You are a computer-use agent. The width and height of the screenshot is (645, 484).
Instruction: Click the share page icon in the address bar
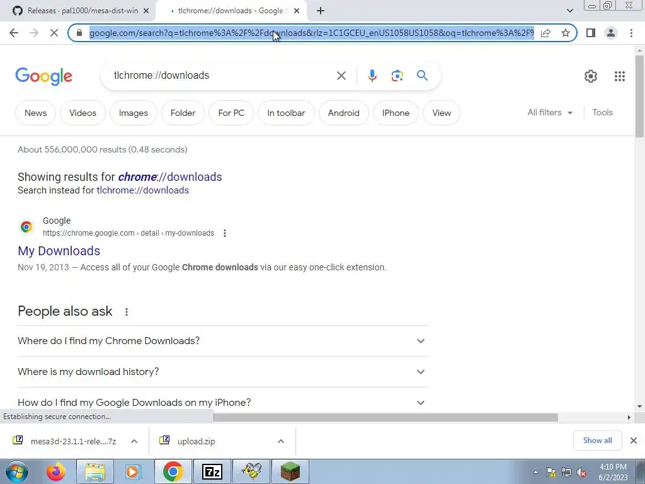click(x=545, y=33)
